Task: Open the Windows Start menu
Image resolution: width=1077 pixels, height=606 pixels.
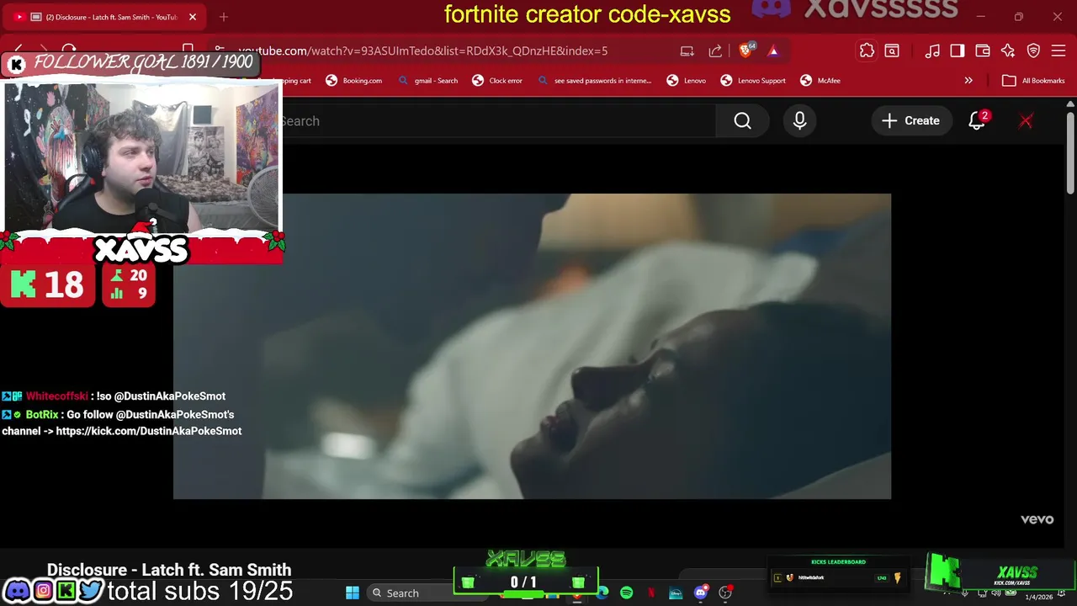Action: coord(353,593)
